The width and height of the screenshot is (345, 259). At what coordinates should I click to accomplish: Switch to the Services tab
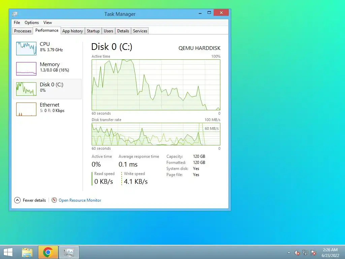(140, 31)
